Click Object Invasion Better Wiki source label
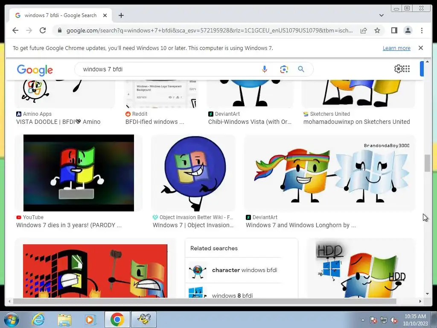Viewport: 437px width, 328px height. point(196,217)
